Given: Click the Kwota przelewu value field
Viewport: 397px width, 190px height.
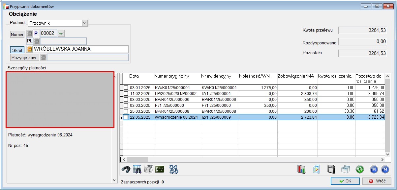Looking at the screenshot, I should (x=363, y=31).
